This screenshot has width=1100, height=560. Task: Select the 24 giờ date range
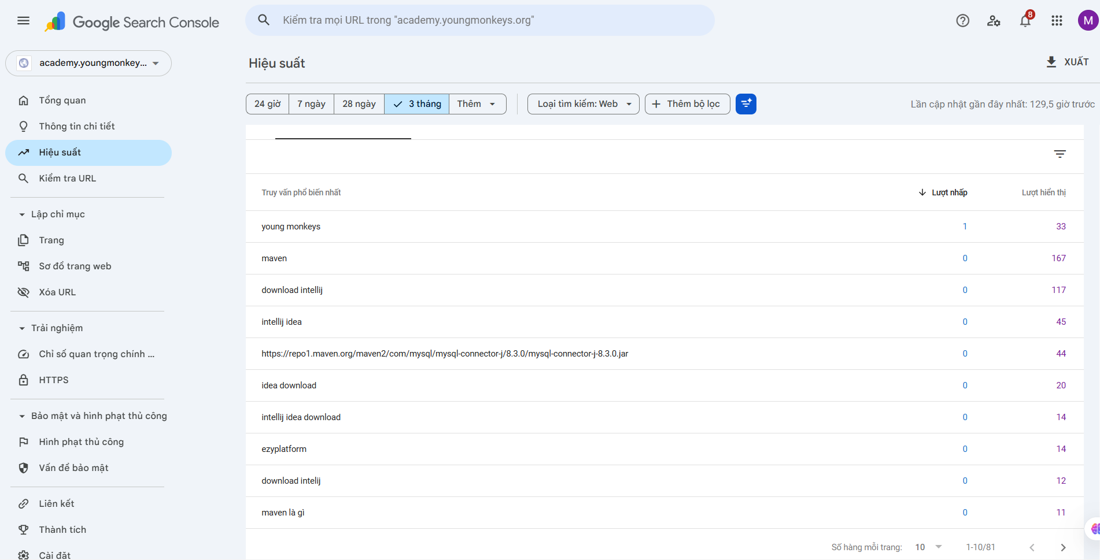[x=267, y=104]
